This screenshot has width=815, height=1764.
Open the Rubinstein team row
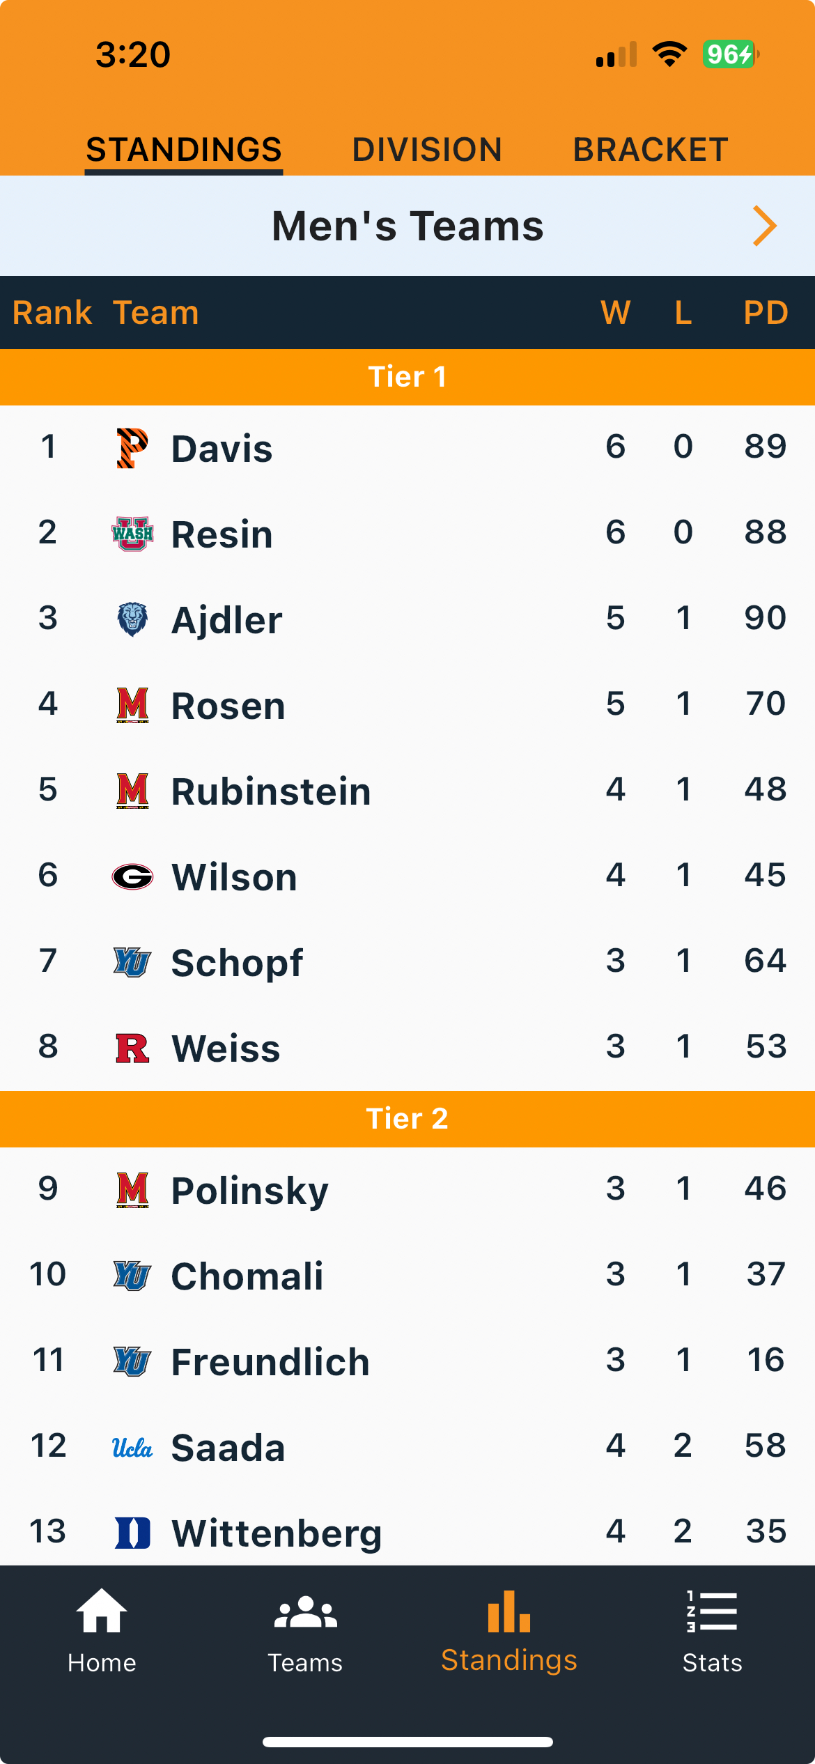pyautogui.click(x=407, y=791)
